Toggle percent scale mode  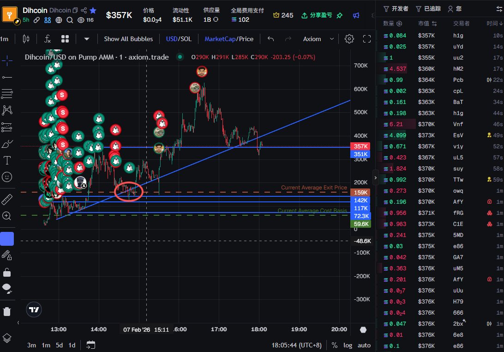coord(335,345)
